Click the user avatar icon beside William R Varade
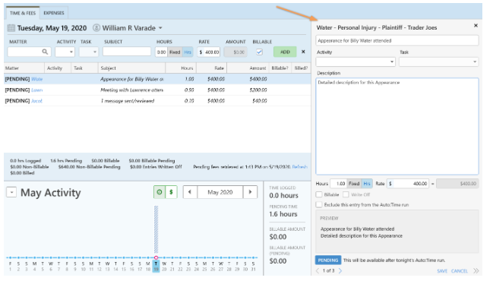The width and height of the screenshot is (493, 284). (x=96, y=28)
